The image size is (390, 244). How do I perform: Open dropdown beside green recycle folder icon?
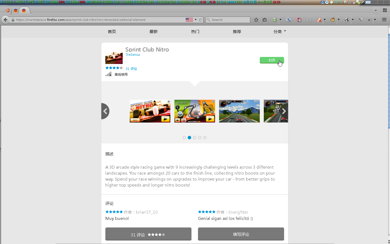pyautogui.click(x=280, y=20)
